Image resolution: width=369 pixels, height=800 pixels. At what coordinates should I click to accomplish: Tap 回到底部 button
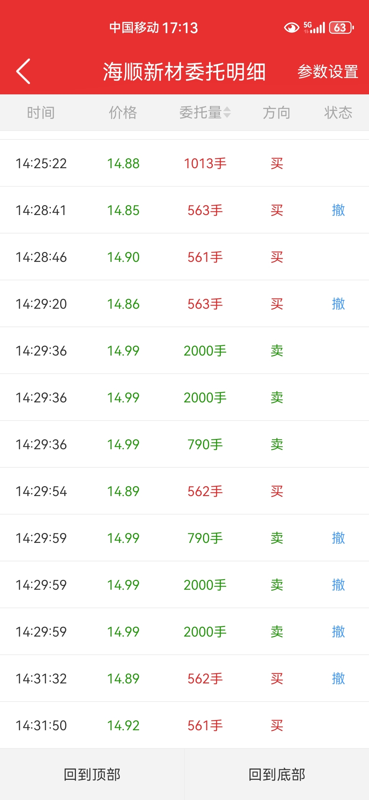(x=277, y=774)
